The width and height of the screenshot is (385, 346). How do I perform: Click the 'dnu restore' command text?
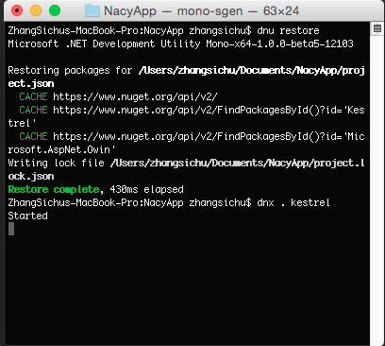[x=288, y=30]
